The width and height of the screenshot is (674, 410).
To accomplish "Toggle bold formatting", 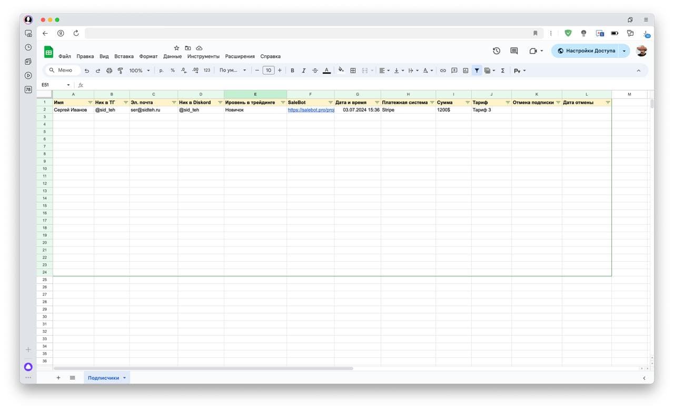I will [x=292, y=71].
